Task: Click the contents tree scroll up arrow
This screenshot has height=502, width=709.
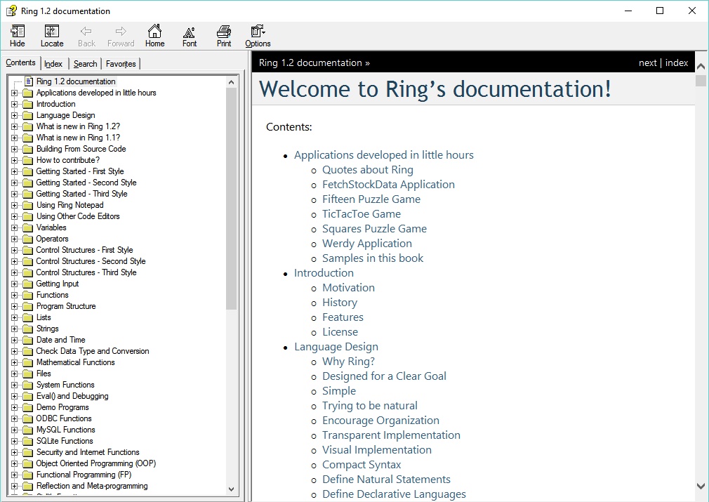Action: tap(231, 82)
